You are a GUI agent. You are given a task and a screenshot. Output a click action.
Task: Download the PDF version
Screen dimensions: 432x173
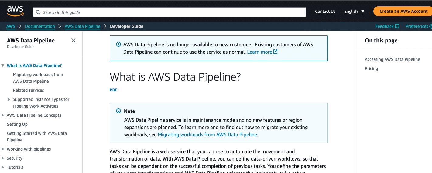coord(114,90)
